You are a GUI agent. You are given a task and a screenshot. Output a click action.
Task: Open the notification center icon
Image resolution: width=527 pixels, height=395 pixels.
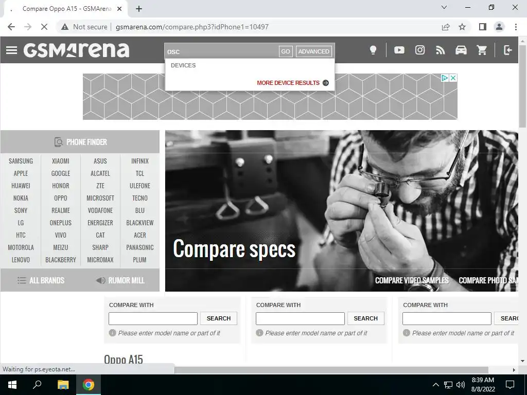pos(510,385)
